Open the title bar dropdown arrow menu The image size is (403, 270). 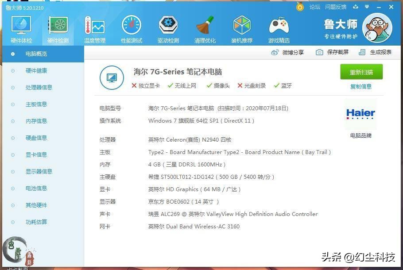[368, 7]
